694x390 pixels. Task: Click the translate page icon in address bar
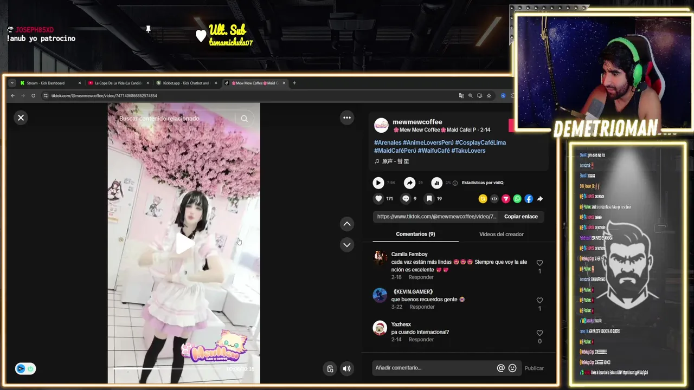click(461, 95)
